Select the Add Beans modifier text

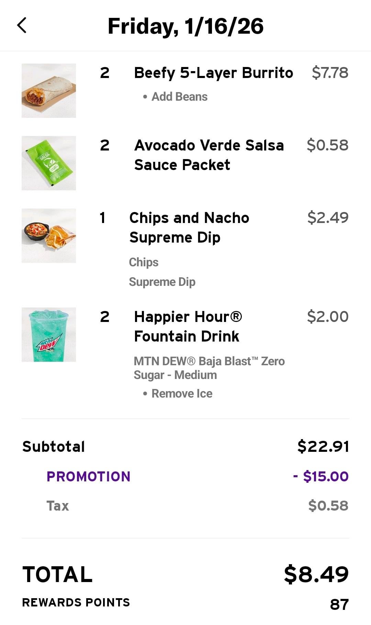(x=179, y=97)
